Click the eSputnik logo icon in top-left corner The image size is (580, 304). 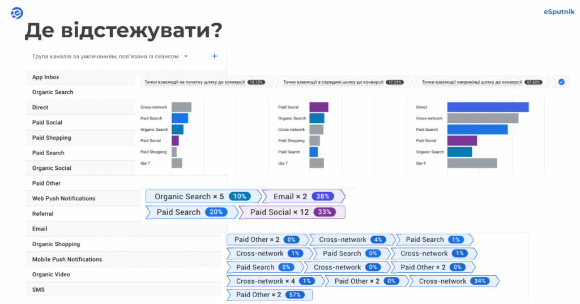point(17,13)
